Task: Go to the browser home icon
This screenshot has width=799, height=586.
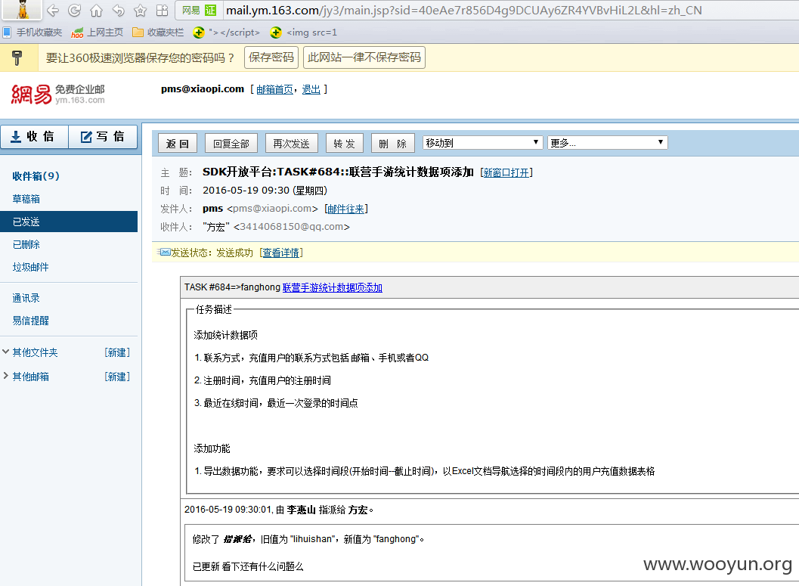Action: point(96,10)
